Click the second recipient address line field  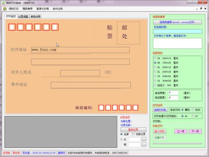click(x=80, y=62)
